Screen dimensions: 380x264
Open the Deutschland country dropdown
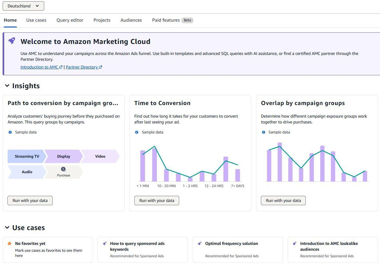[23, 6]
